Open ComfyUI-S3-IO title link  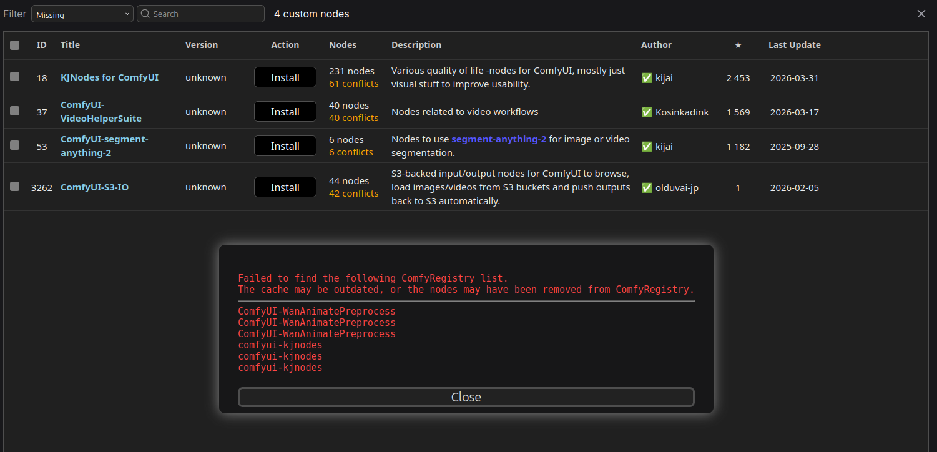[x=94, y=187]
